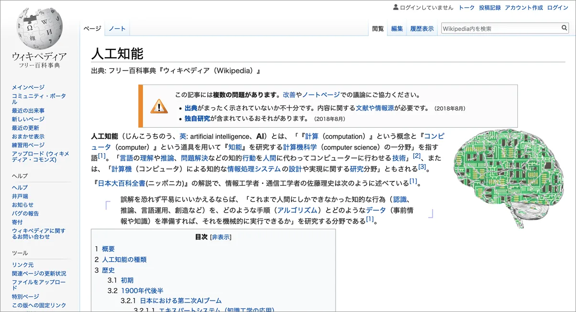Open 関連ページの更新状況 link

(39, 274)
